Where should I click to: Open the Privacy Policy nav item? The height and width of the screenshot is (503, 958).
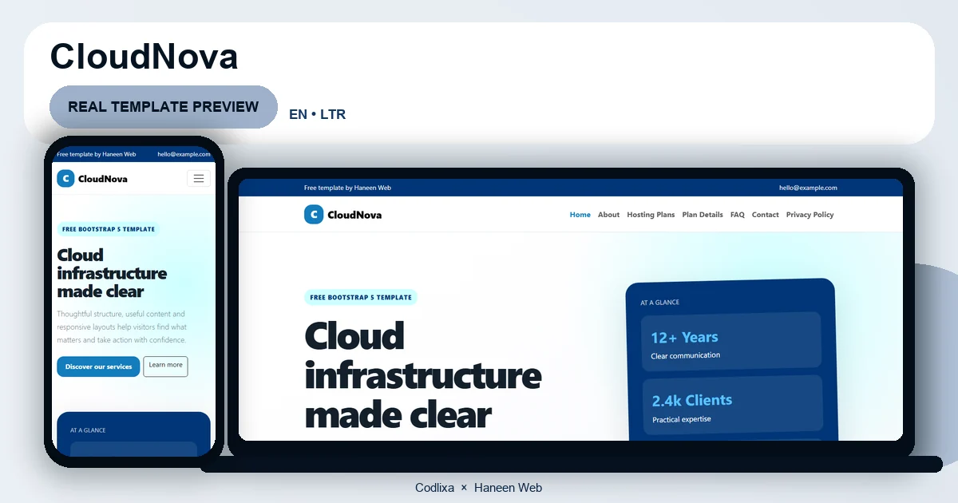[x=810, y=215]
